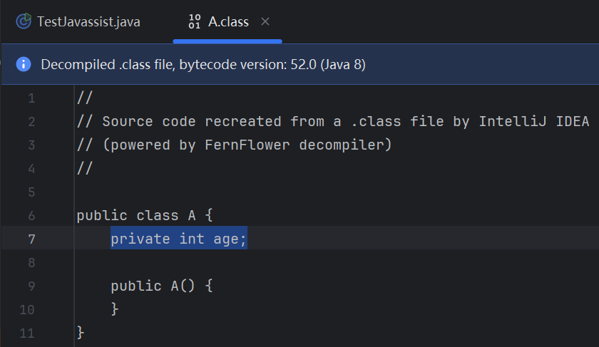Click line number 6 in the gutter
The image size is (599, 347).
pyautogui.click(x=31, y=216)
